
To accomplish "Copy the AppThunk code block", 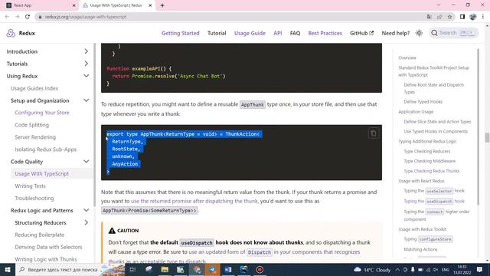I will [x=374, y=133].
